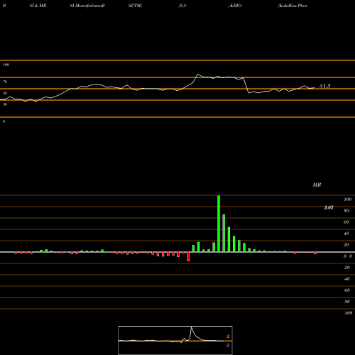Click the -60 label on MR axis
The image size is (355, 355).
pos(346,290)
